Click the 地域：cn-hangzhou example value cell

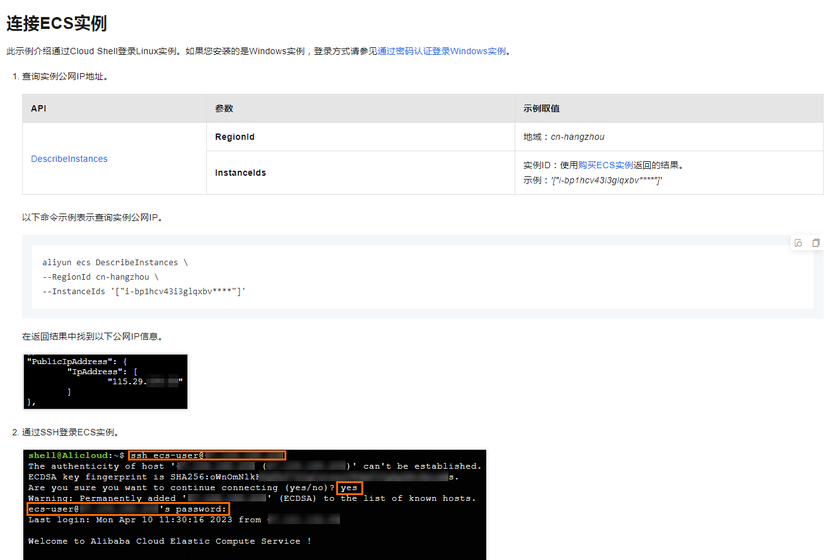pos(669,137)
